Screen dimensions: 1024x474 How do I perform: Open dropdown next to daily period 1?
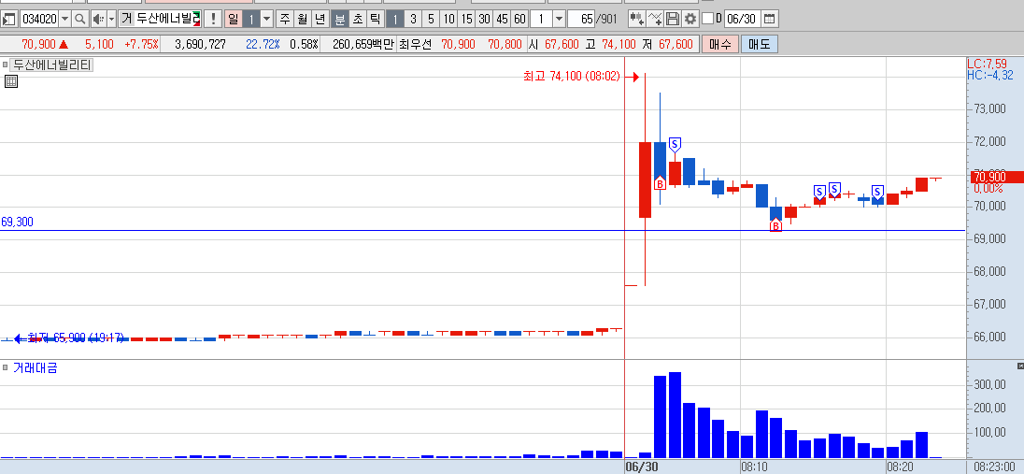click(266, 19)
